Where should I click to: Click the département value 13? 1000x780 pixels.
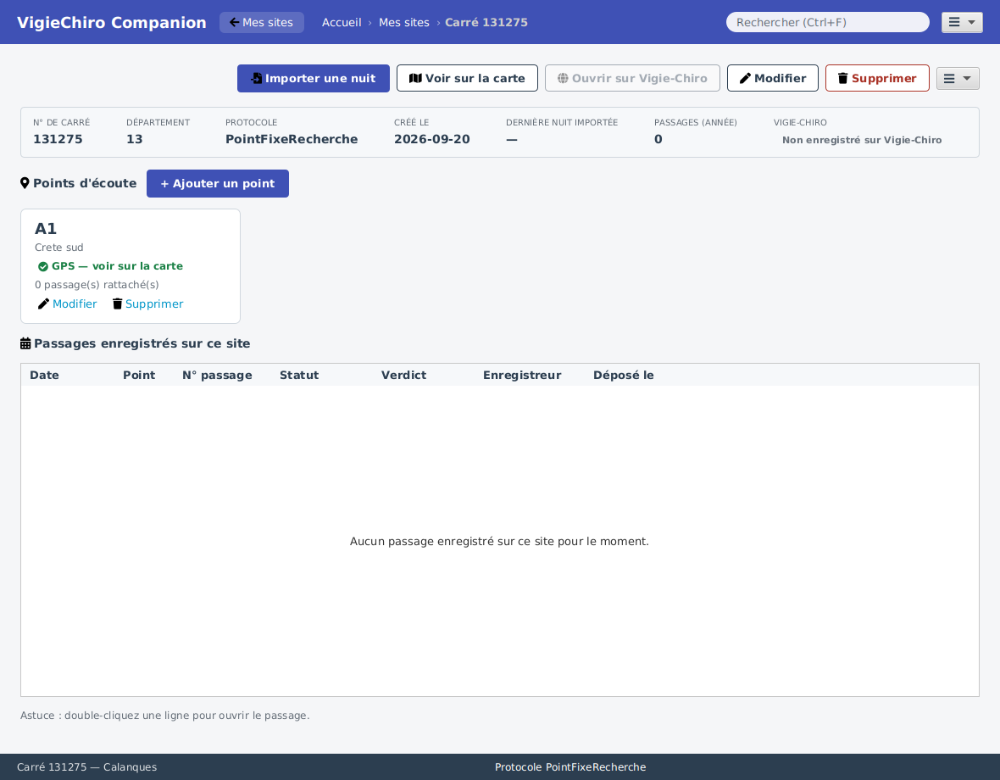135,140
